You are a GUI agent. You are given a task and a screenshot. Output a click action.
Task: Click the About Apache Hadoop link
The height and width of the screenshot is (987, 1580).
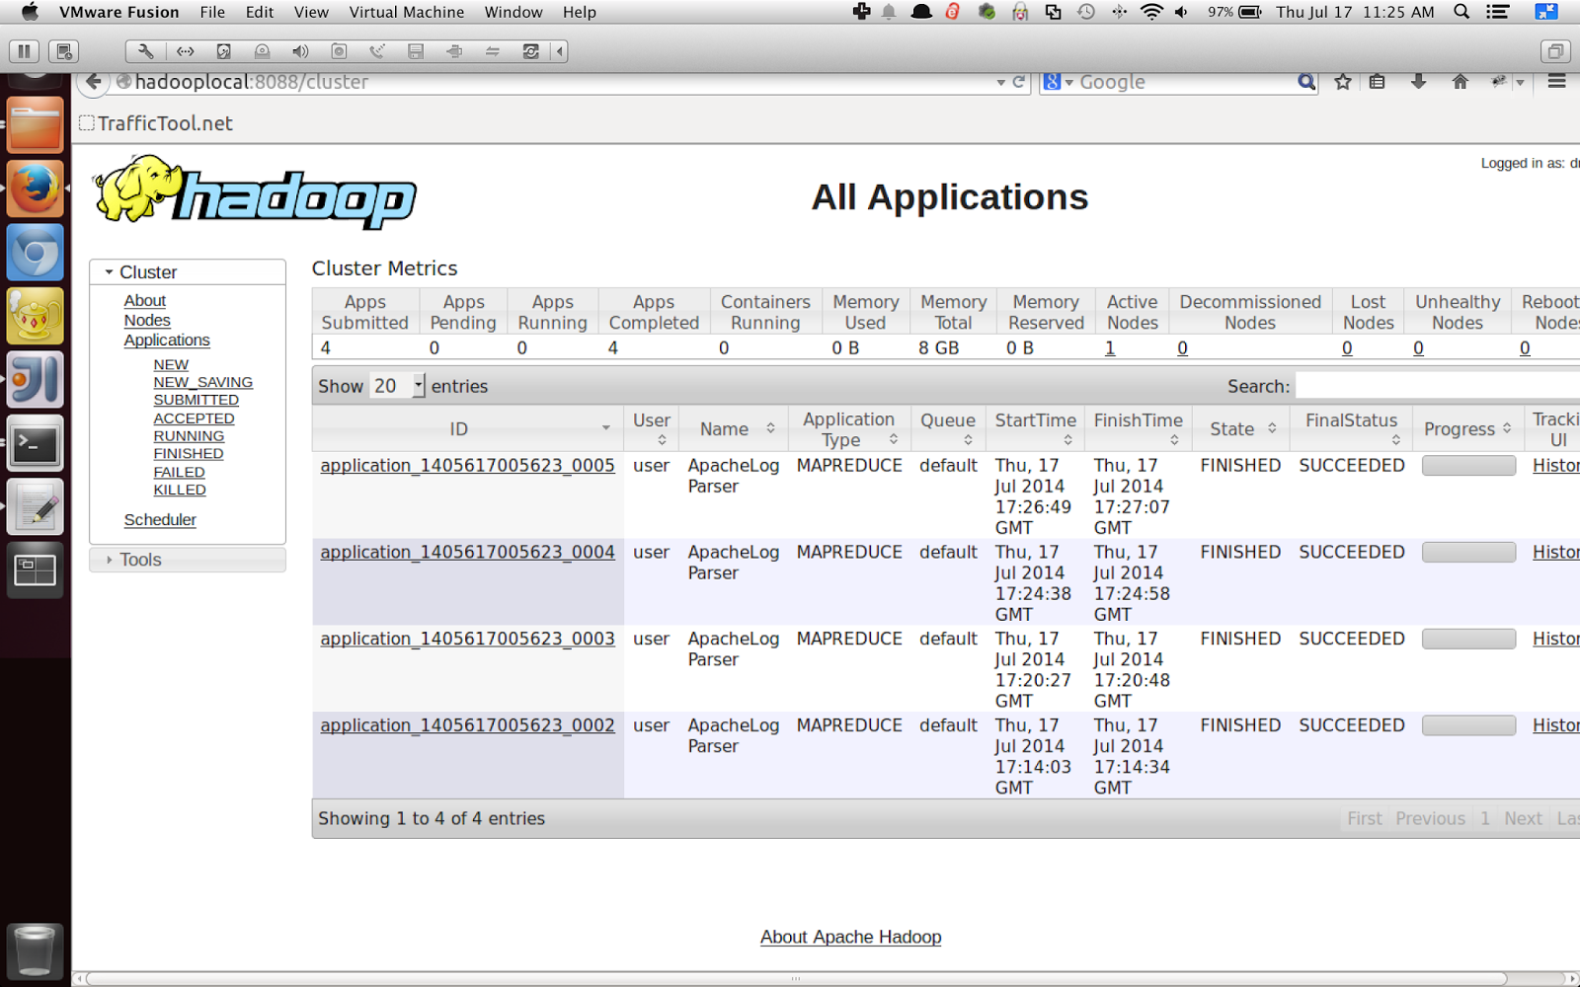point(850,937)
